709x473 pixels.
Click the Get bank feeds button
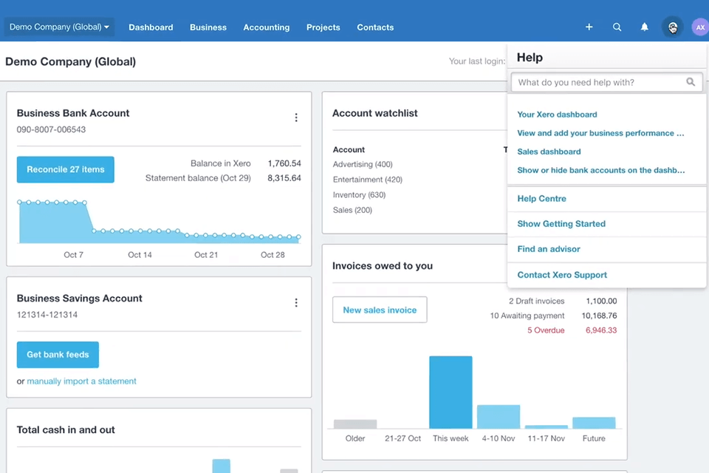tap(58, 355)
